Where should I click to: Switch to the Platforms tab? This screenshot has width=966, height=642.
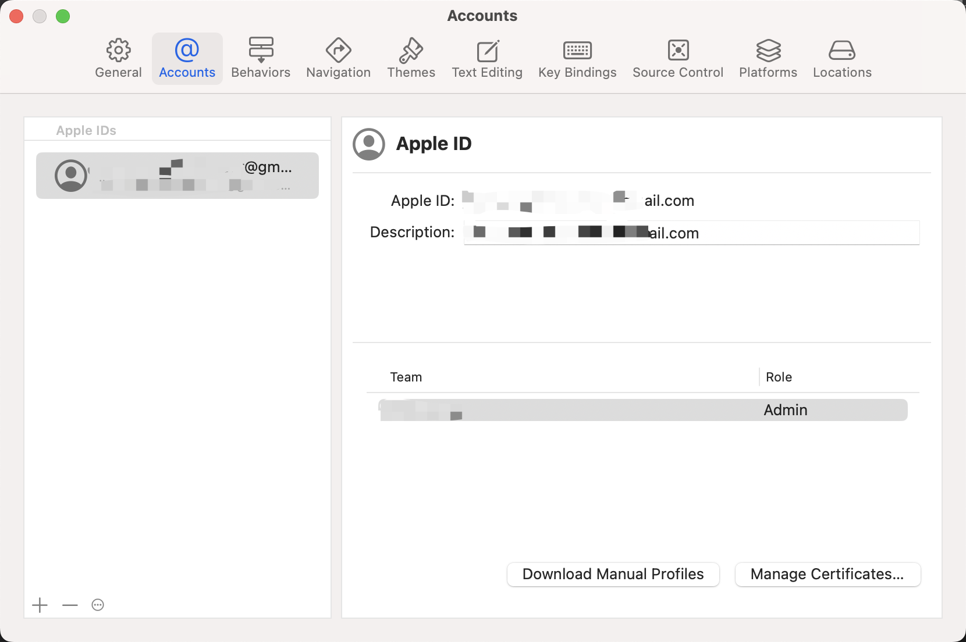(x=768, y=59)
